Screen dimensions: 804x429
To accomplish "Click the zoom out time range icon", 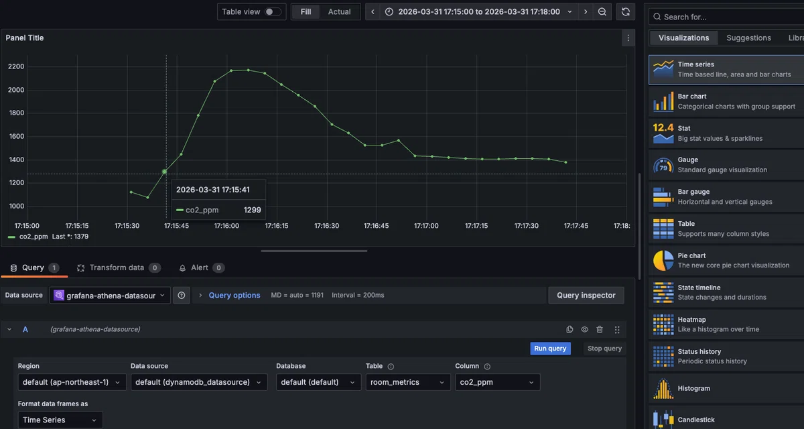I will coord(602,12).
